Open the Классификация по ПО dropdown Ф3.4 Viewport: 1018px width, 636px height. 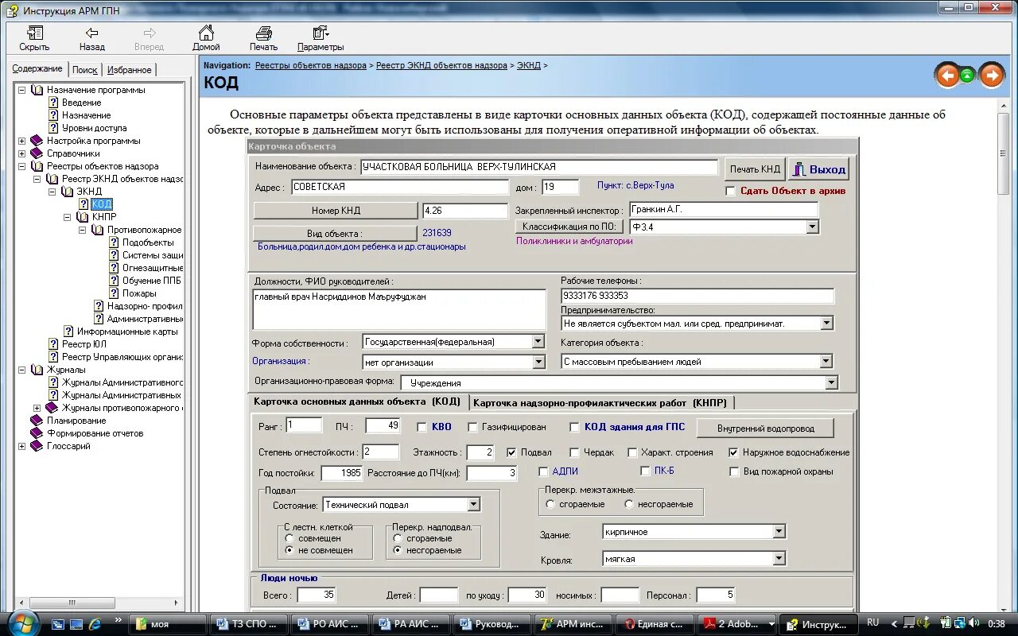click(811, 227)
